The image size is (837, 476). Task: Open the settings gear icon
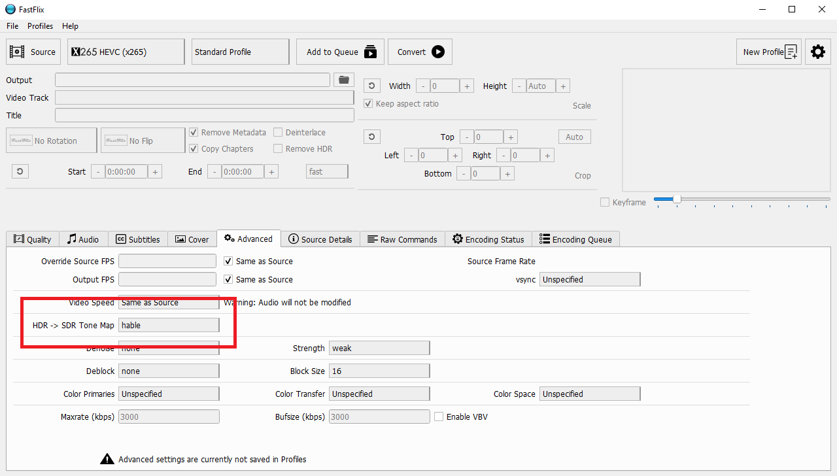(x=818, y=52)
